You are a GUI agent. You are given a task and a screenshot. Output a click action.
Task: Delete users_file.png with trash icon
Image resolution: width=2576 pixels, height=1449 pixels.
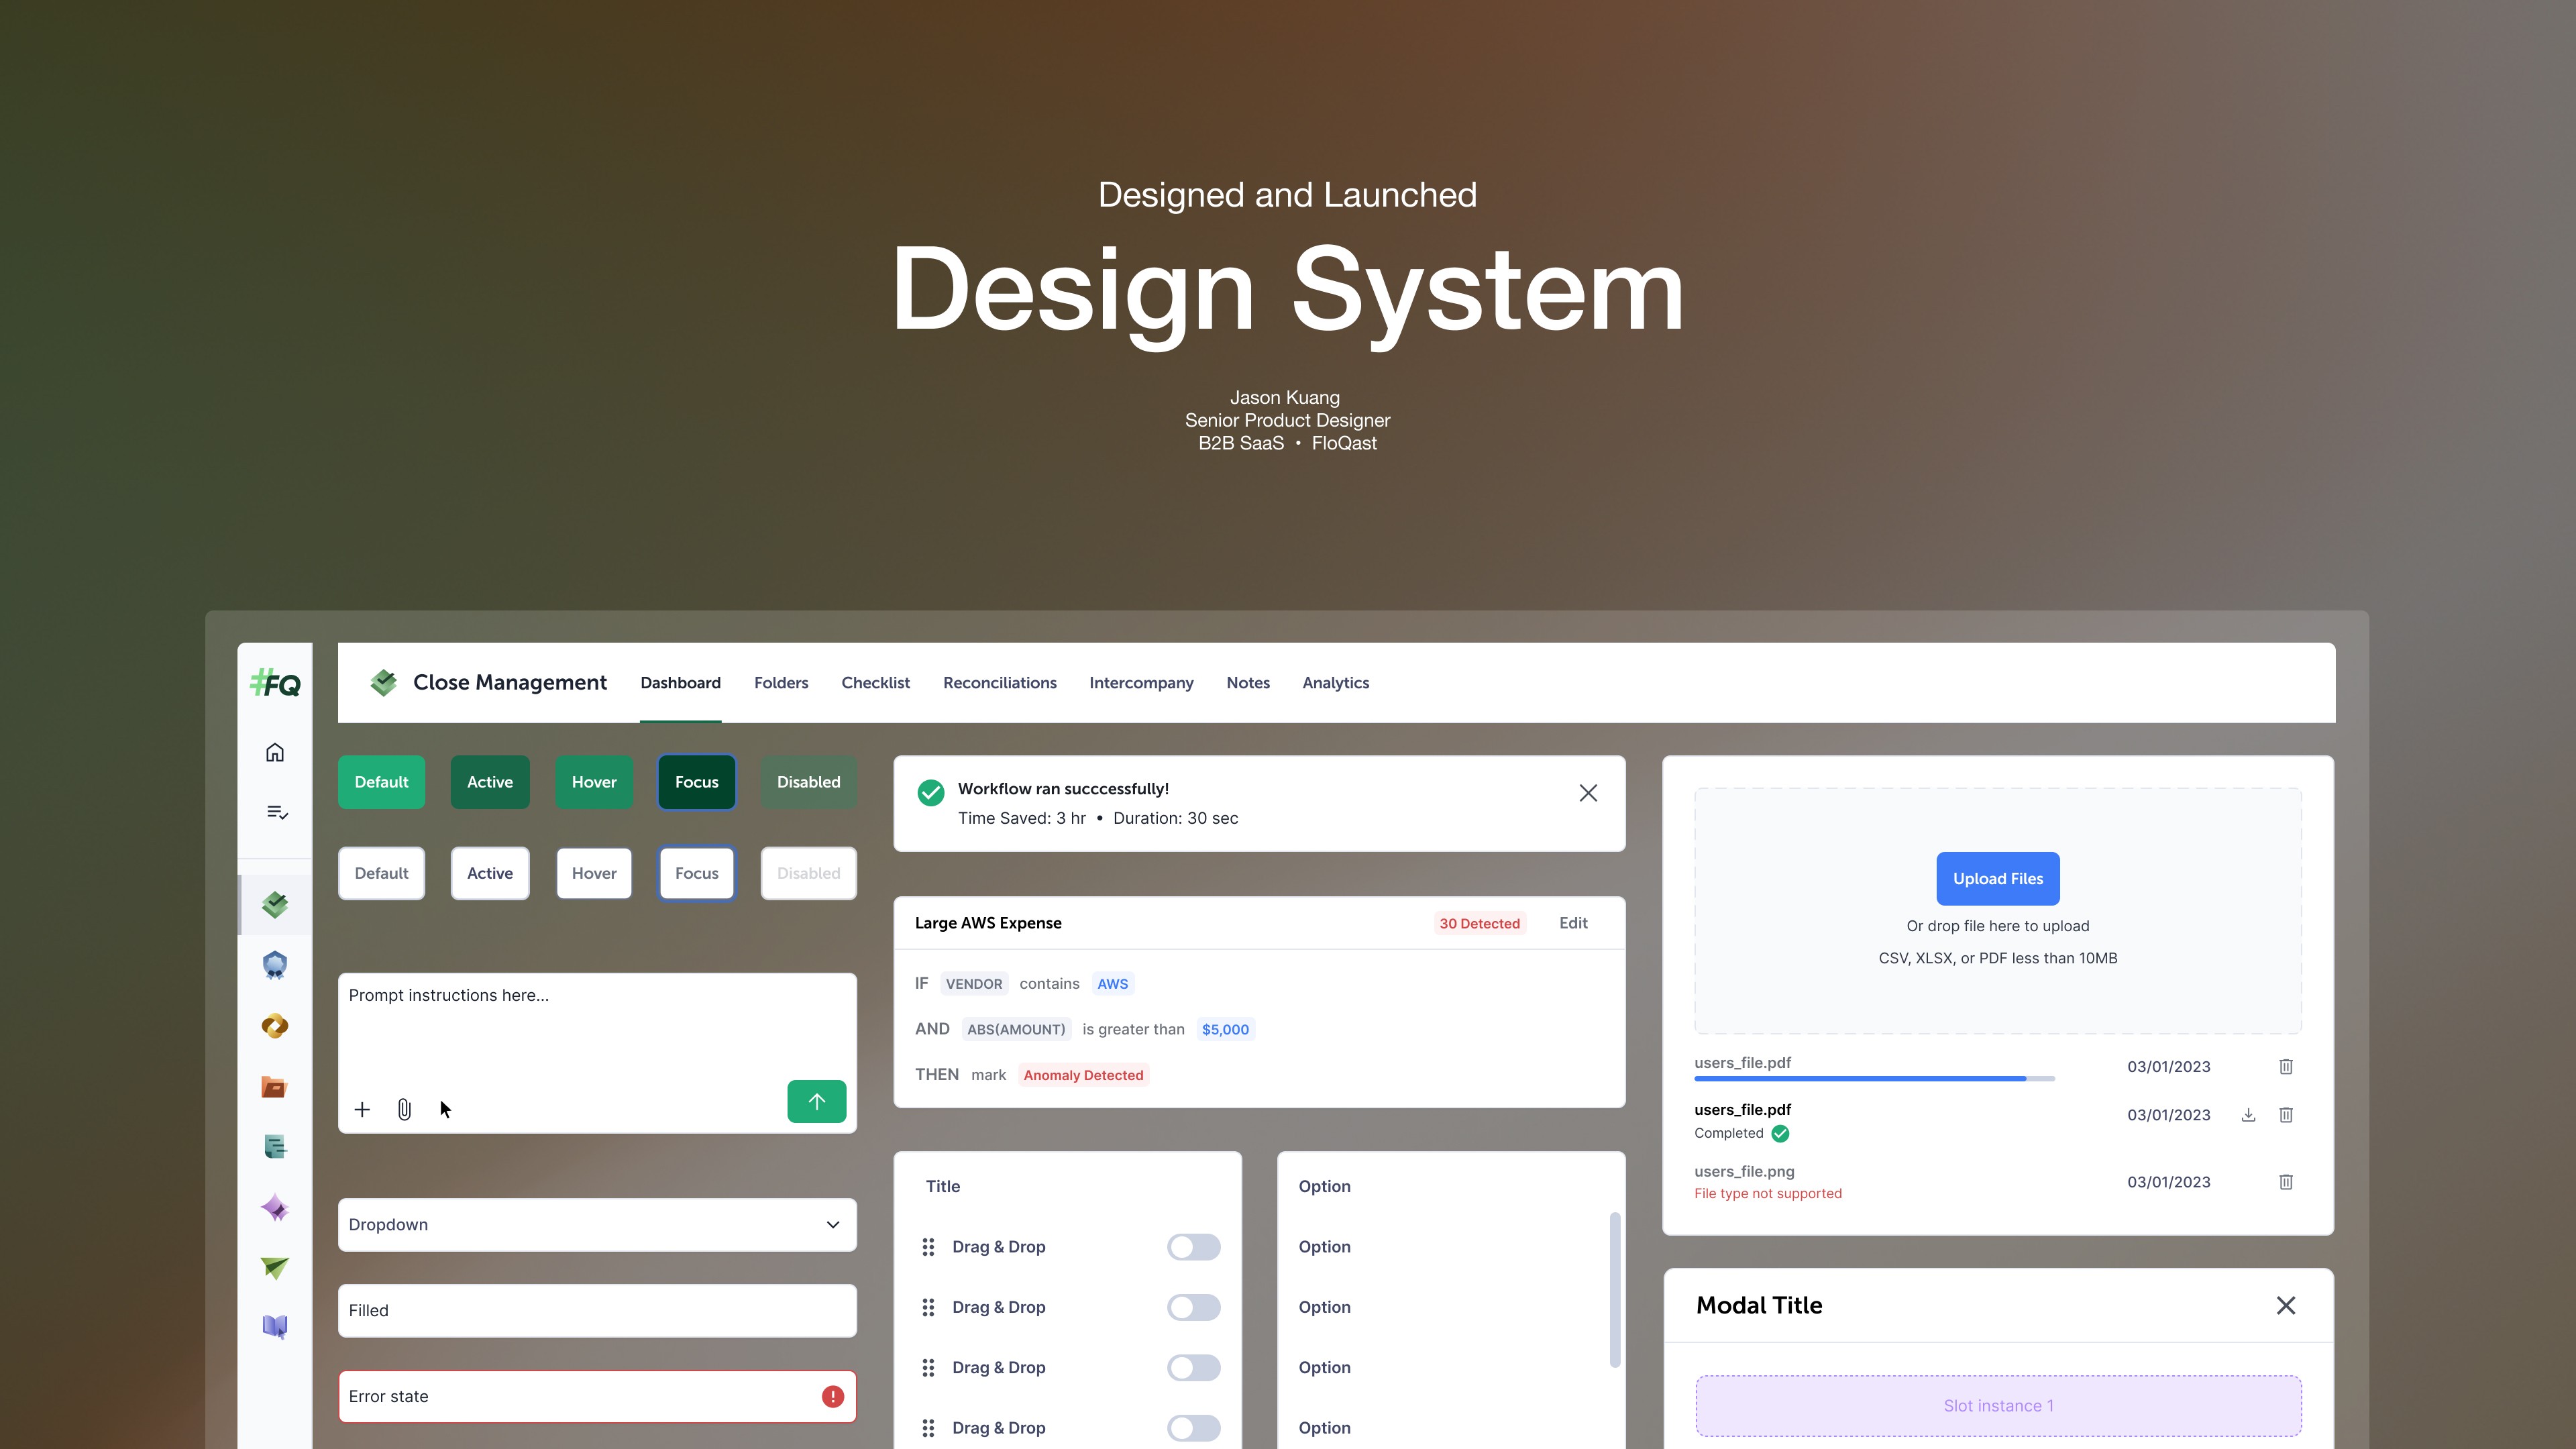point(2286,1182)
